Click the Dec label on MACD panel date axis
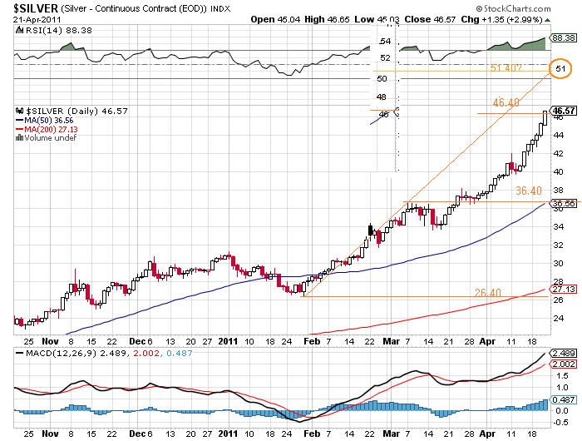 coord(137,434)
